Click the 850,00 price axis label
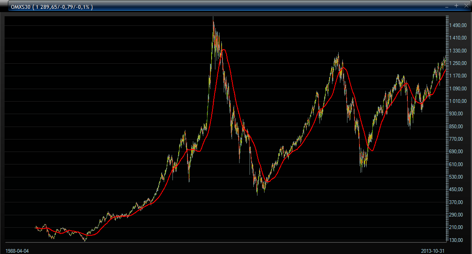Viewport: 472px width, 254px height. coord(460,127)
